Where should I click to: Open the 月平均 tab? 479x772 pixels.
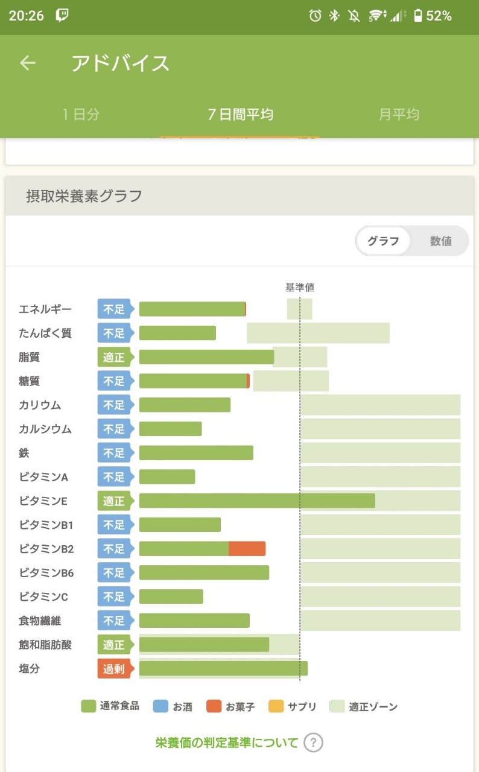(x=399, y=114)
